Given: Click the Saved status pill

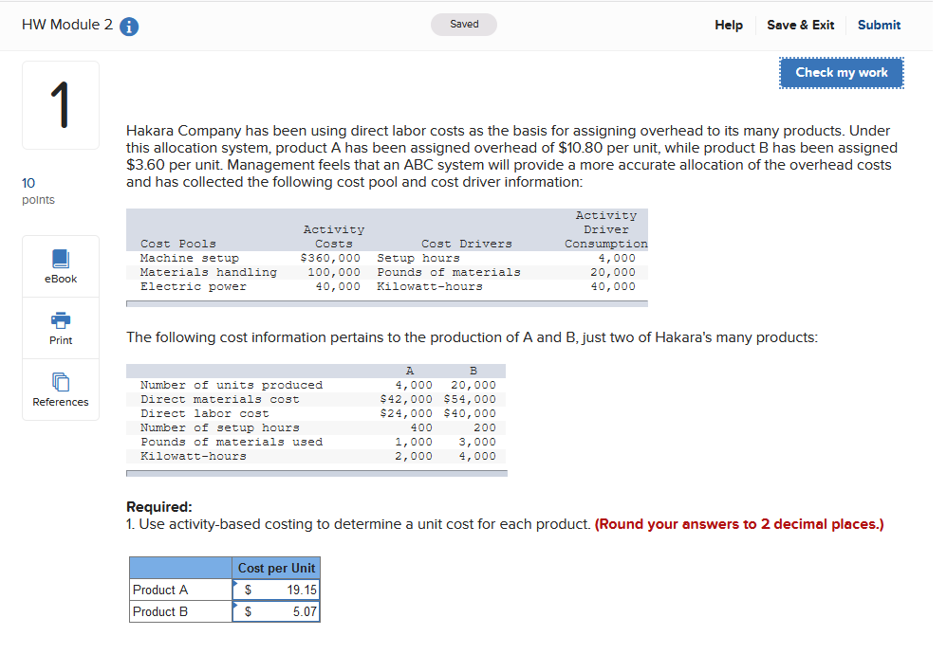Looking at the screenshot, I should (464, 25).
